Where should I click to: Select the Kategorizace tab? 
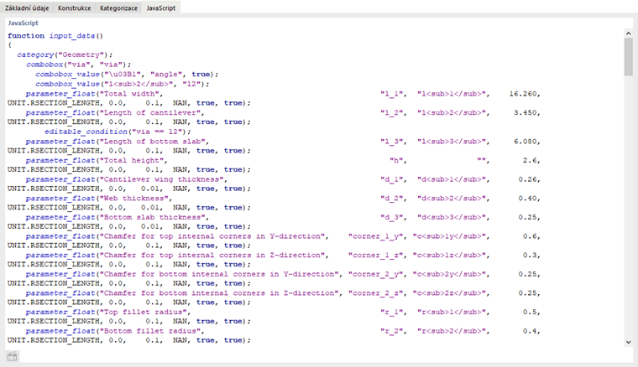(118, 8)
